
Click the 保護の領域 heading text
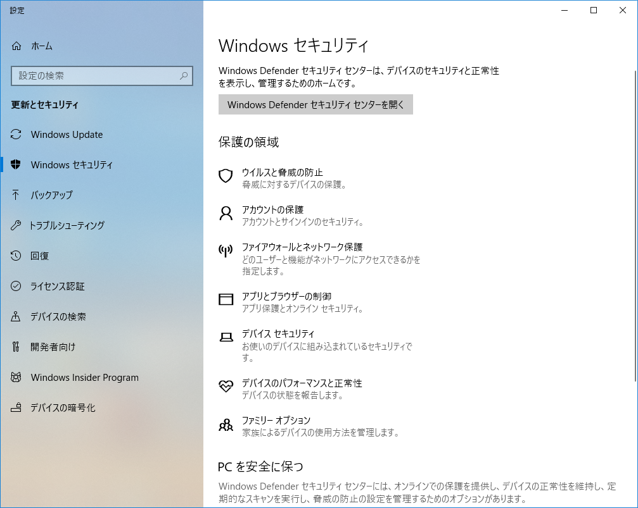(x=248, y=142)
